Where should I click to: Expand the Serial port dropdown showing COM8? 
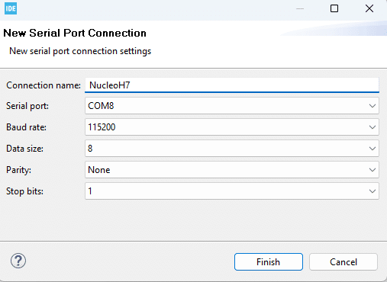232,106
